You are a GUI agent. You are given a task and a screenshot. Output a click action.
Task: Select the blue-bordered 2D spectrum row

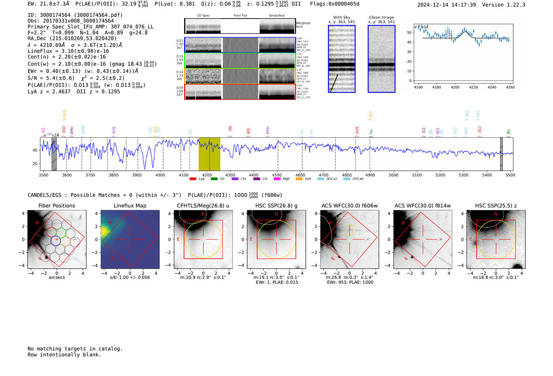[240, 45]
